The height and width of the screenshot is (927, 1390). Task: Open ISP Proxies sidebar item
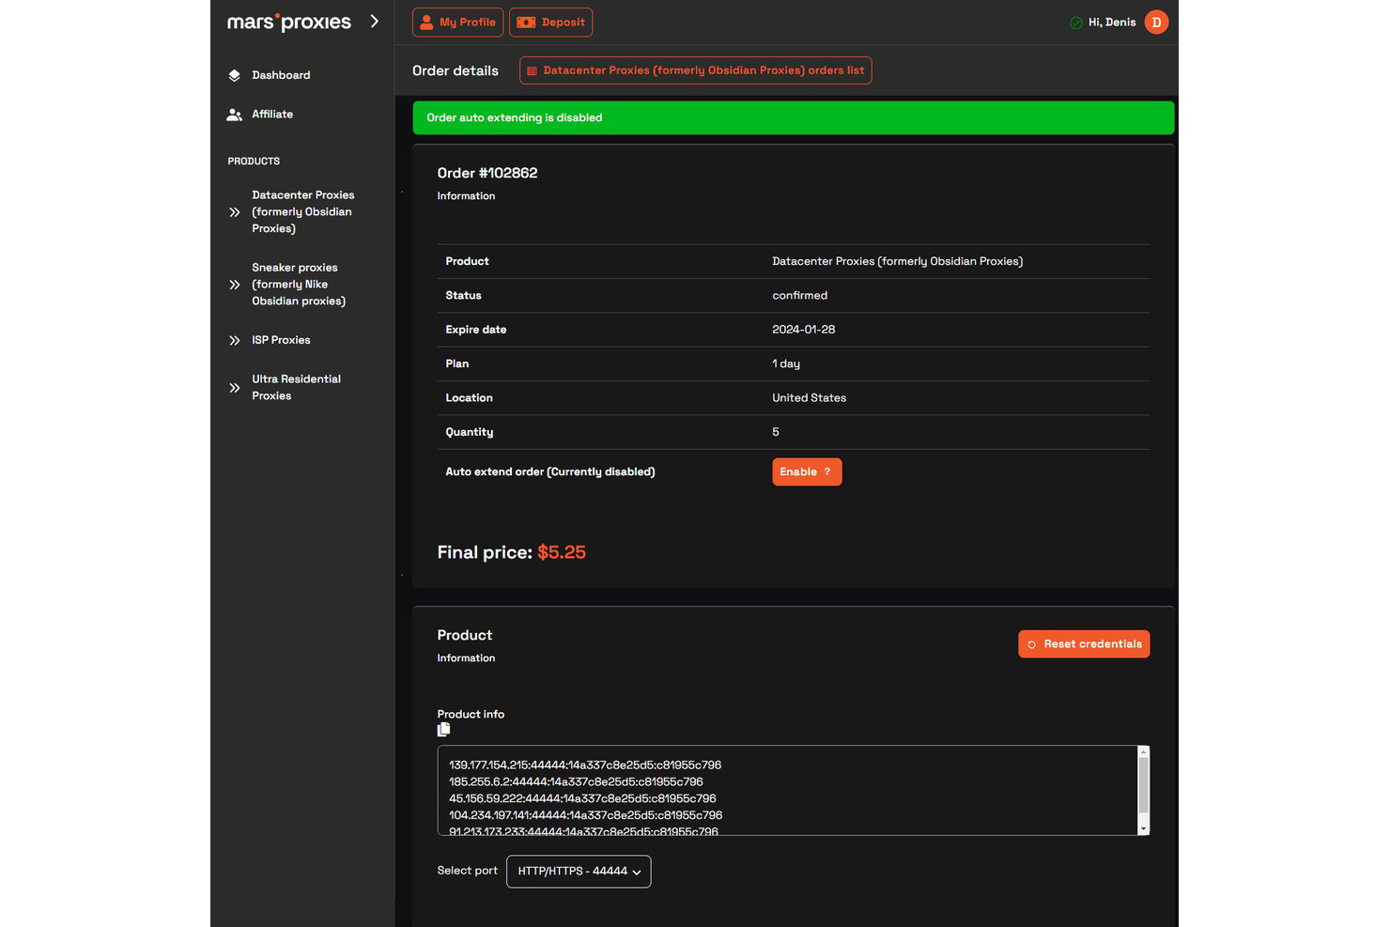281,340
